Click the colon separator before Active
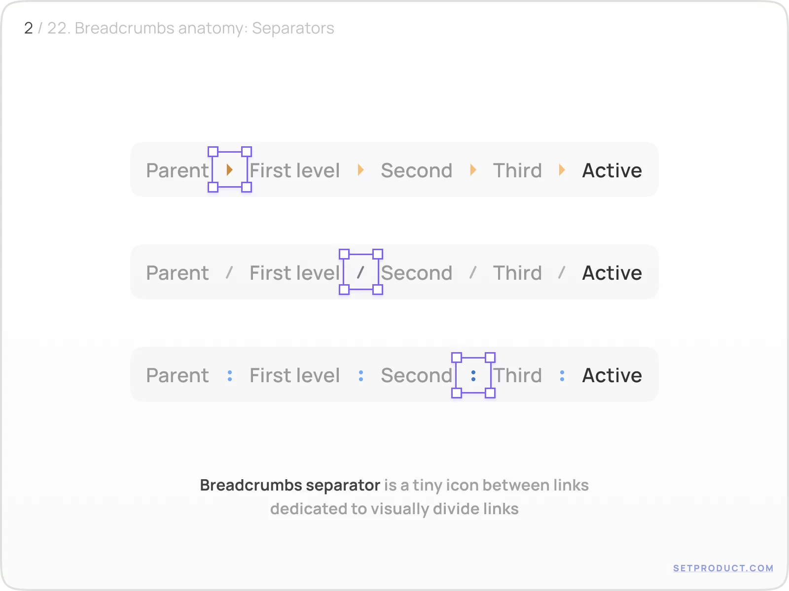 562,375
